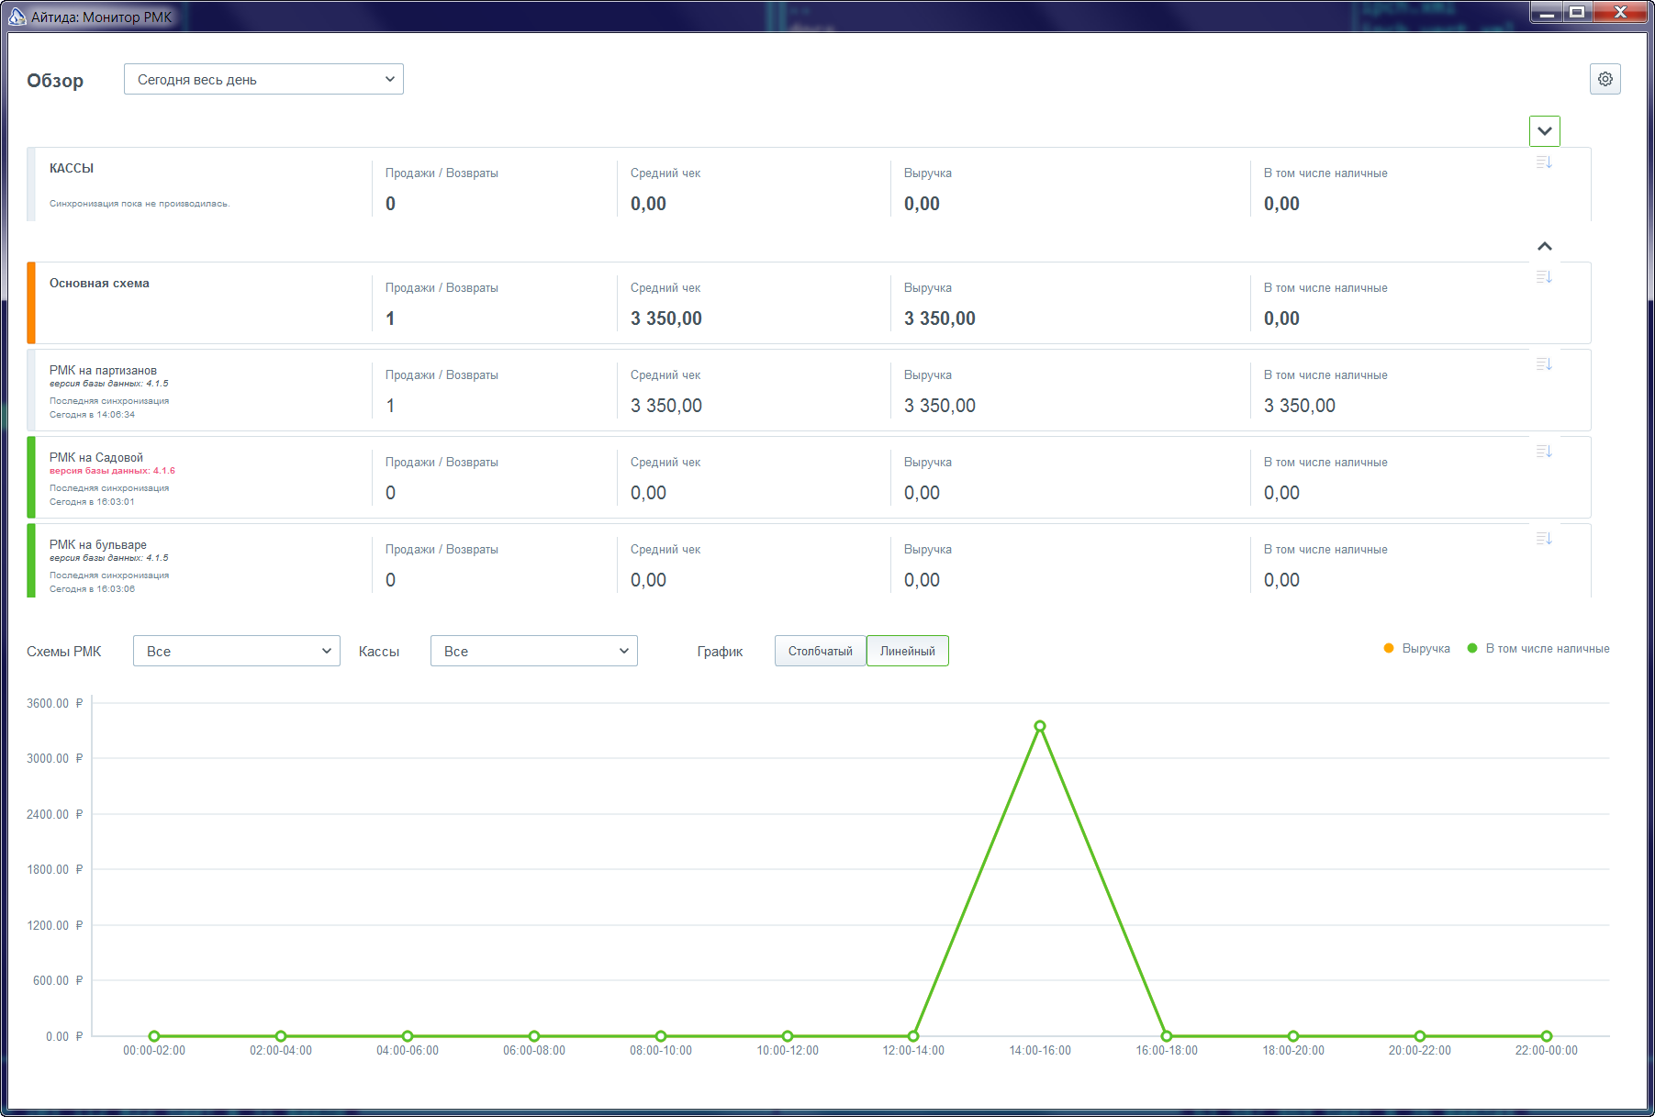The width and height of the screenshot is (1655, 1117).
Task: Click the sort icon for РМК на партизанов
Action: 1544,364
